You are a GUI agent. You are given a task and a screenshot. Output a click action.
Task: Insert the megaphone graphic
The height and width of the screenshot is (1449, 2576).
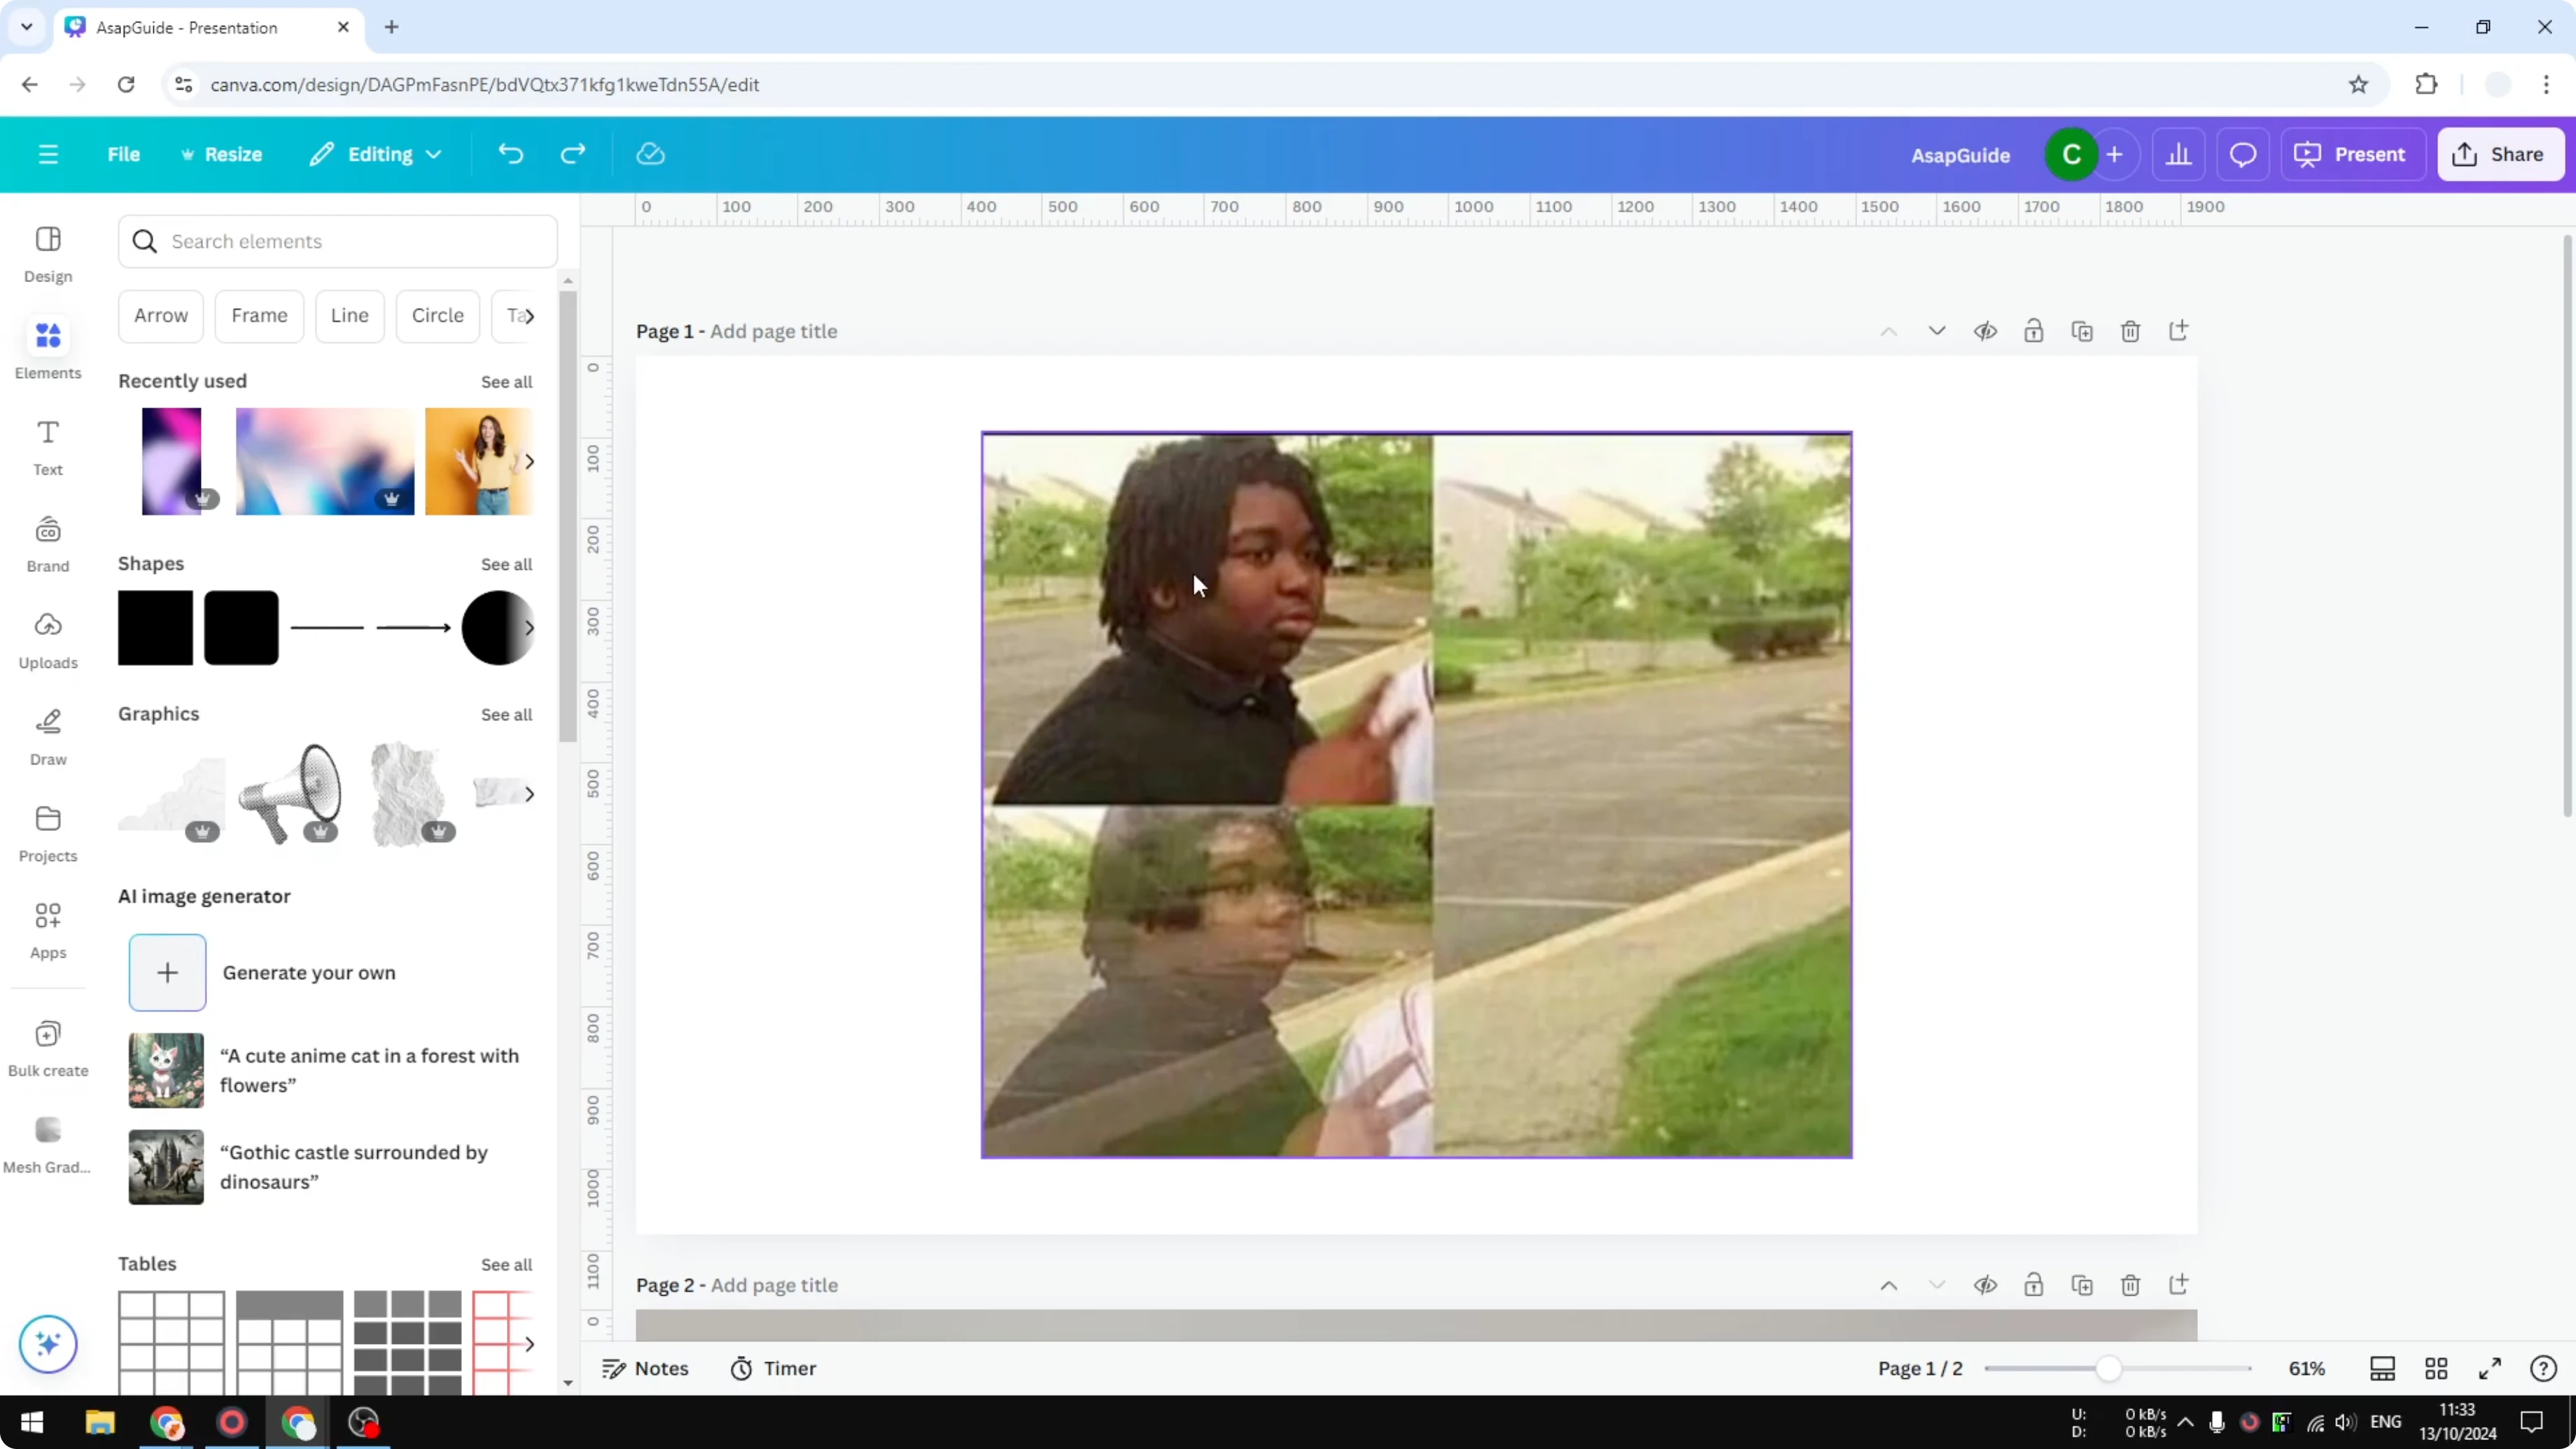click(290, 794)
